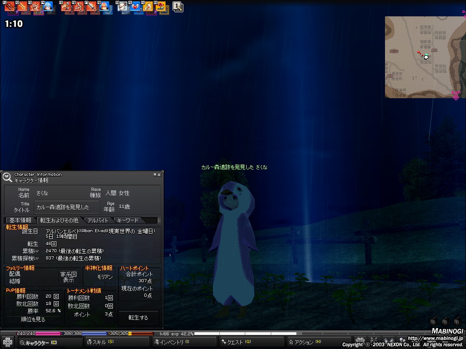Open the アクション (N) menu
The height and width of the screenshot is (349, 466).
pos(319,343)
